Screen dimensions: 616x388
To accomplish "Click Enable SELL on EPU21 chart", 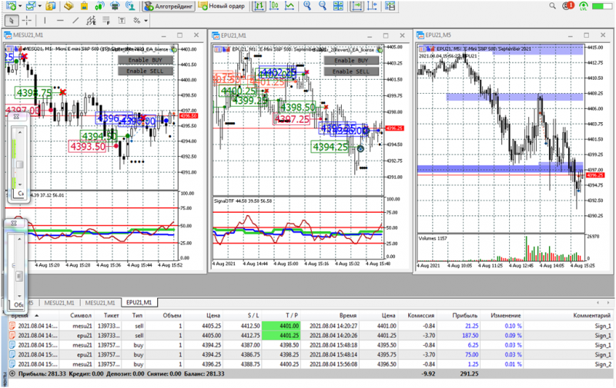I will click(x=351, y=71).
